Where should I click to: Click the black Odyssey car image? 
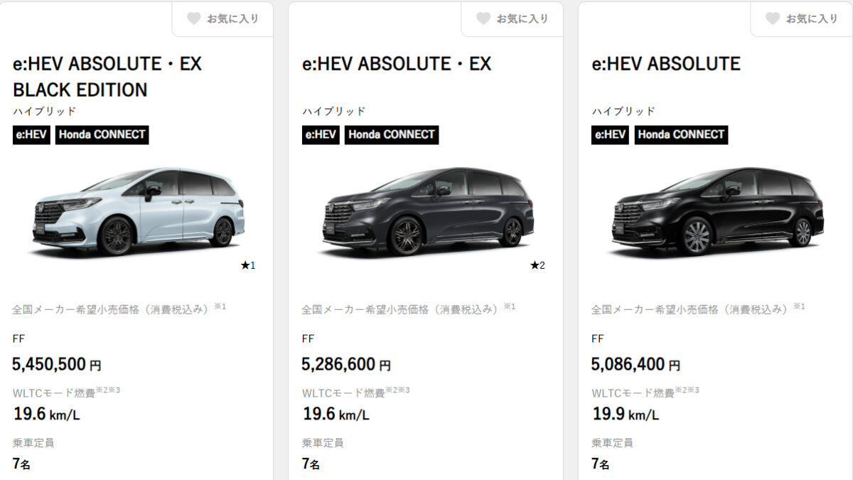click(x=717, y=211)
